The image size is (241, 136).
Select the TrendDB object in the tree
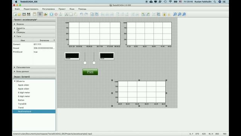tap(22, 104)
